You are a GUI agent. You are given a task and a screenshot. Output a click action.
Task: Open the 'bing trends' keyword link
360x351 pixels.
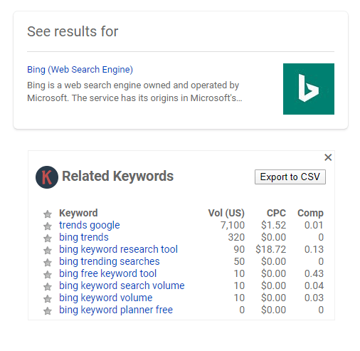[x=84, y=237]
